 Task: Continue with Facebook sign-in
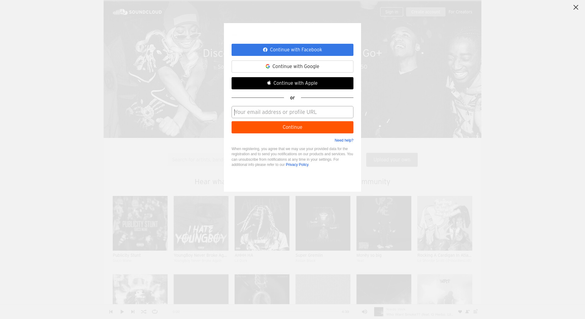click(x=292, y=50)
